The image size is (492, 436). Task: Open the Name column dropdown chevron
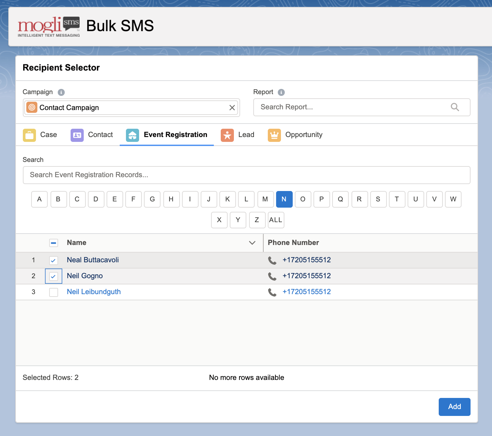(252, 243)
